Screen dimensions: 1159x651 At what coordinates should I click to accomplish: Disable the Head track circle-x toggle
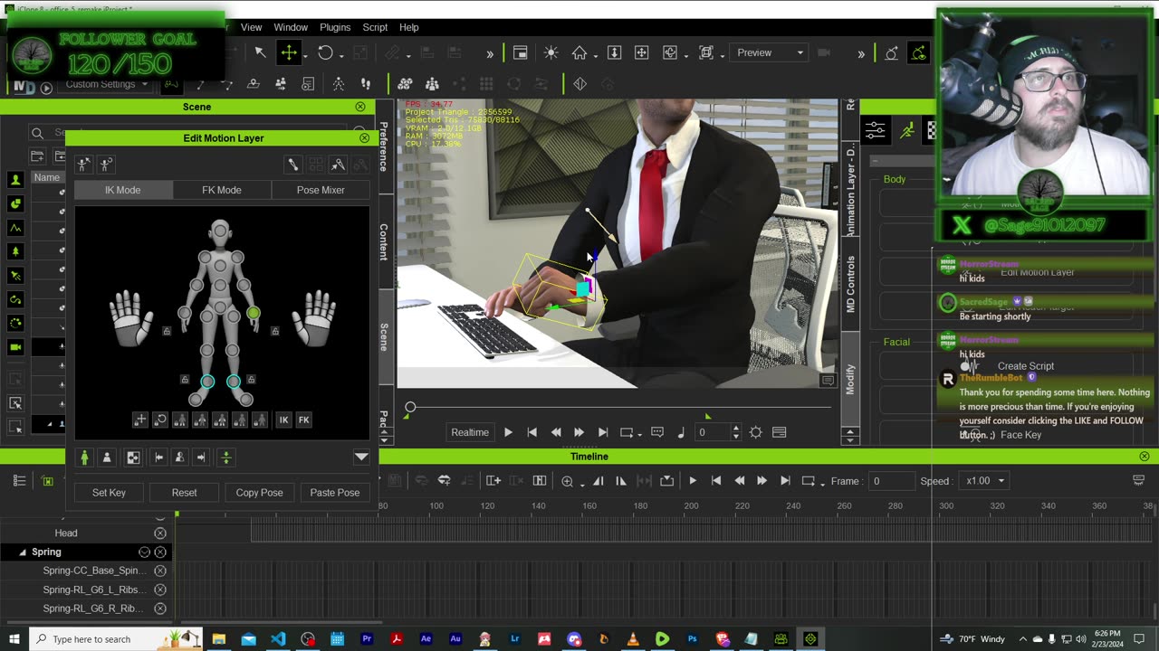tap(160, 533)
